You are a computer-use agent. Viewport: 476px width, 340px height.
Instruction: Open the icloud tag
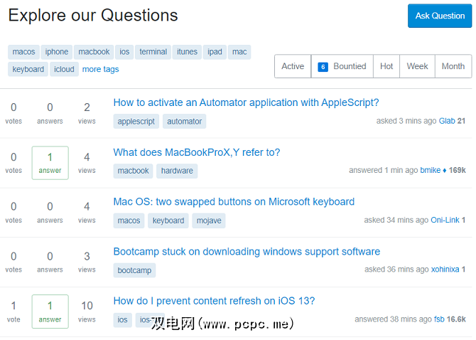64,70
